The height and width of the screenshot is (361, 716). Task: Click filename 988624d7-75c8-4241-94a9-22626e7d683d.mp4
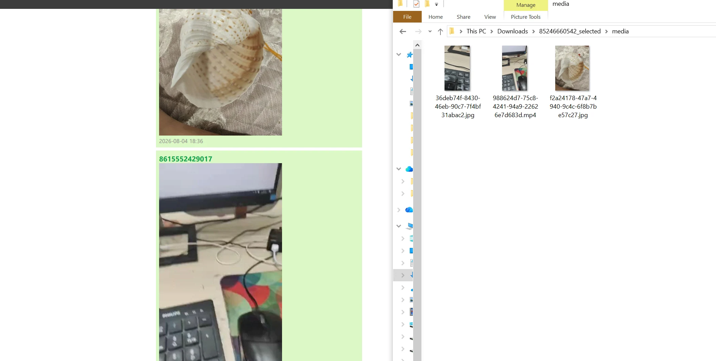click(x=515, y=107)
